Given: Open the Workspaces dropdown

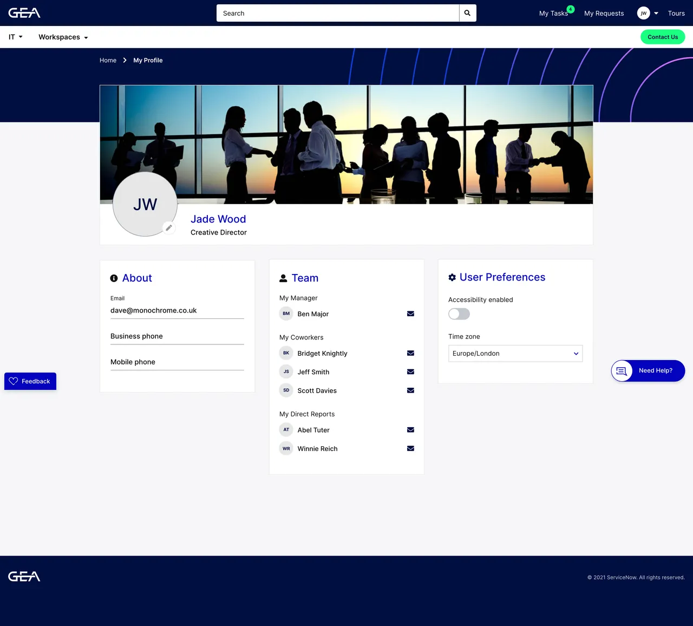Looking at the screenshot, I should [62, 37].
